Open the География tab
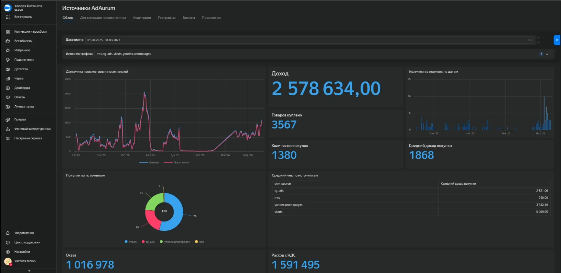This screenshot has height=273, width=561. (167, 18)
